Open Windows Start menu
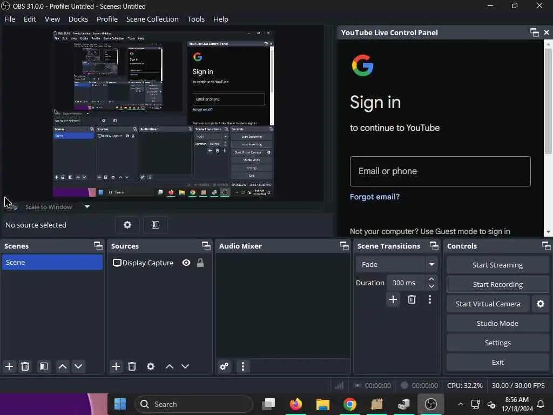The width and height of the screenshot is (553, 415). [x=120, y=404]
